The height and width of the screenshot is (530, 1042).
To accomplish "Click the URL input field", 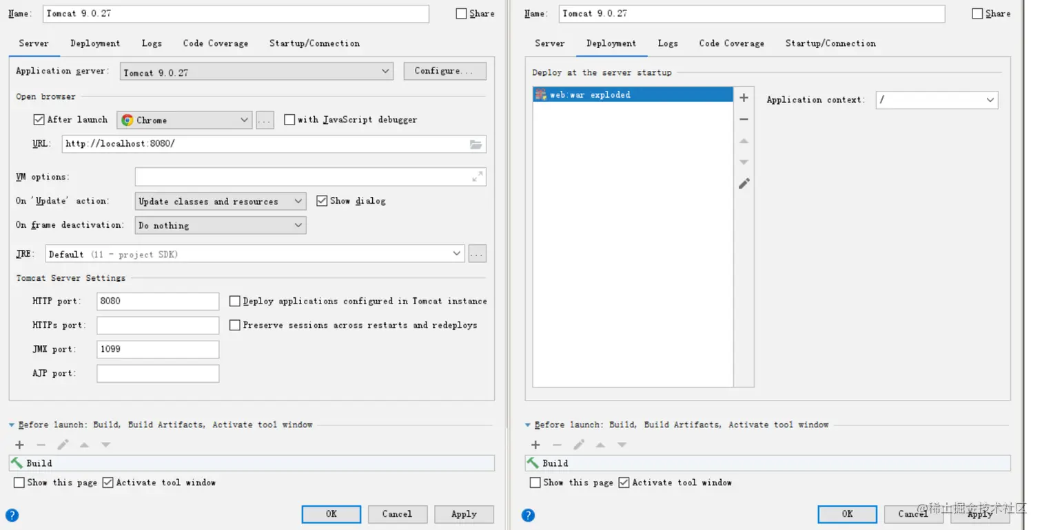I will click(x=274, y=144).
